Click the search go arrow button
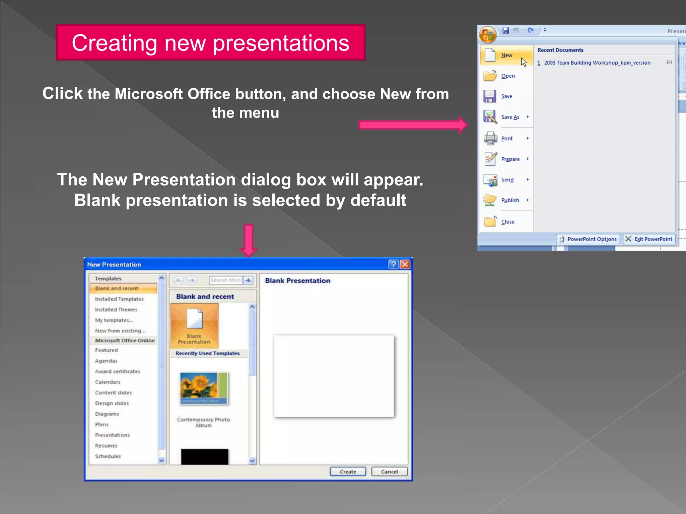Viewport: 686px width, 514px height. pyautogui.click(x=248, y=280)
